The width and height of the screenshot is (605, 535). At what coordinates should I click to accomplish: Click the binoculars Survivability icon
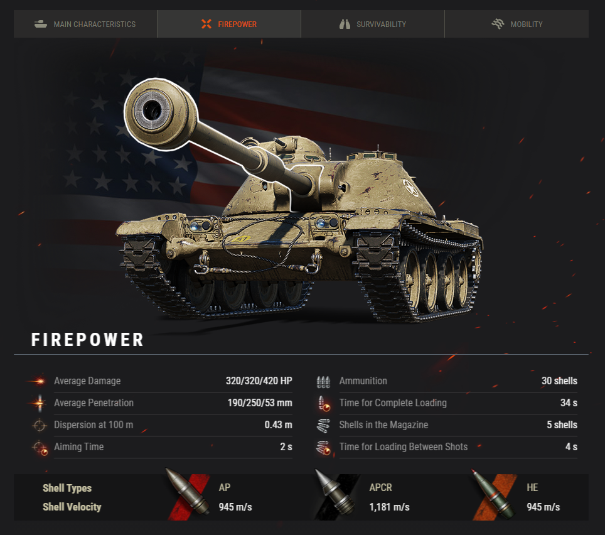pyautogui.click(x=345, y=24)
